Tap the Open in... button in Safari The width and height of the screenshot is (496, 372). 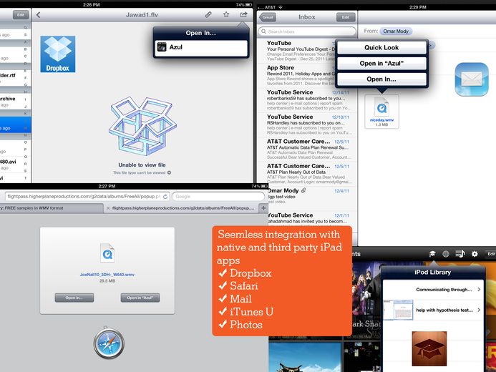click(x=74, y=298)
